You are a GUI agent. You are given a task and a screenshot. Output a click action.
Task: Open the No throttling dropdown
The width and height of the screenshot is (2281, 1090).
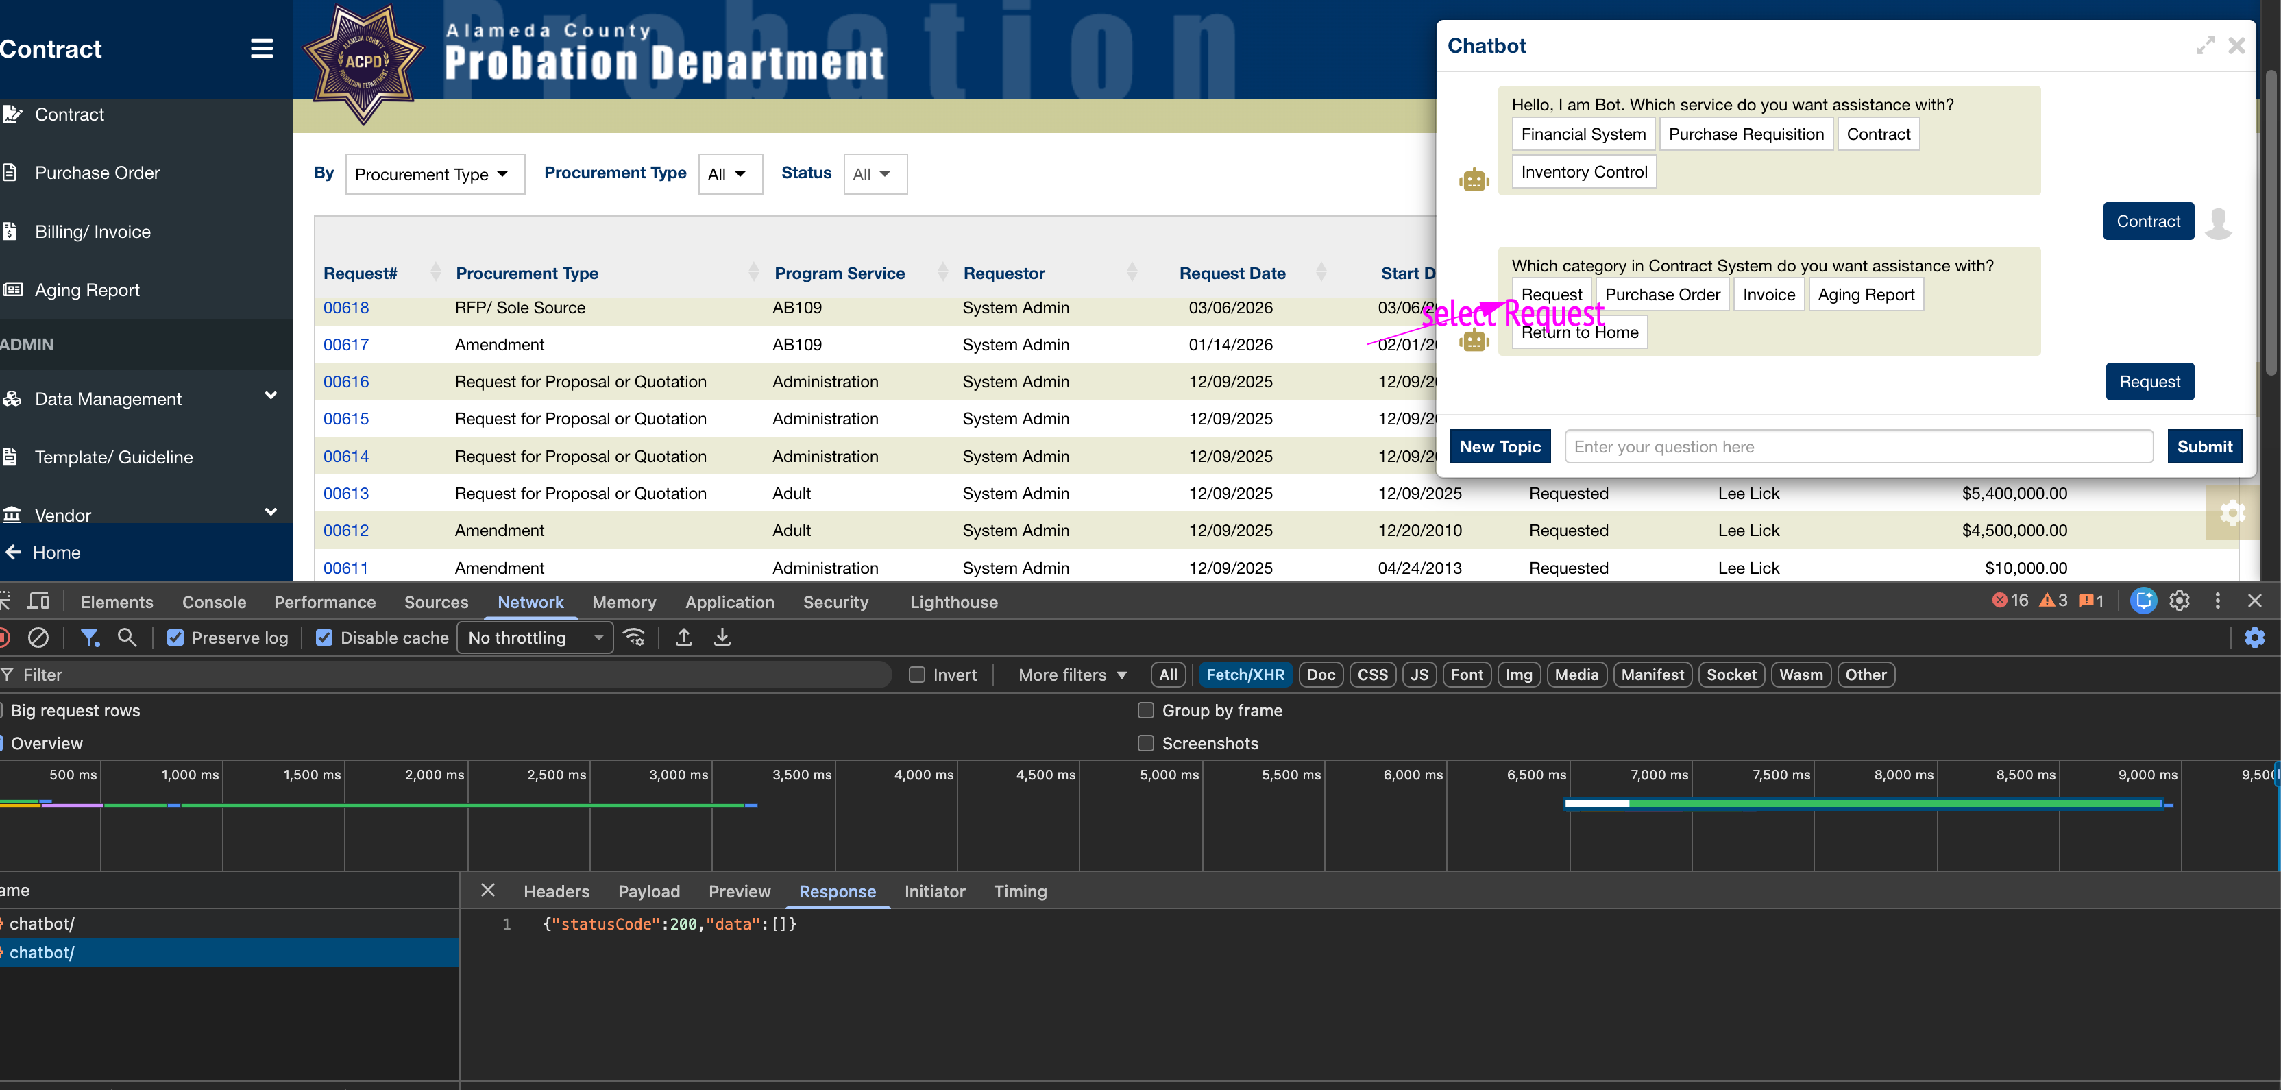(535, 638)
